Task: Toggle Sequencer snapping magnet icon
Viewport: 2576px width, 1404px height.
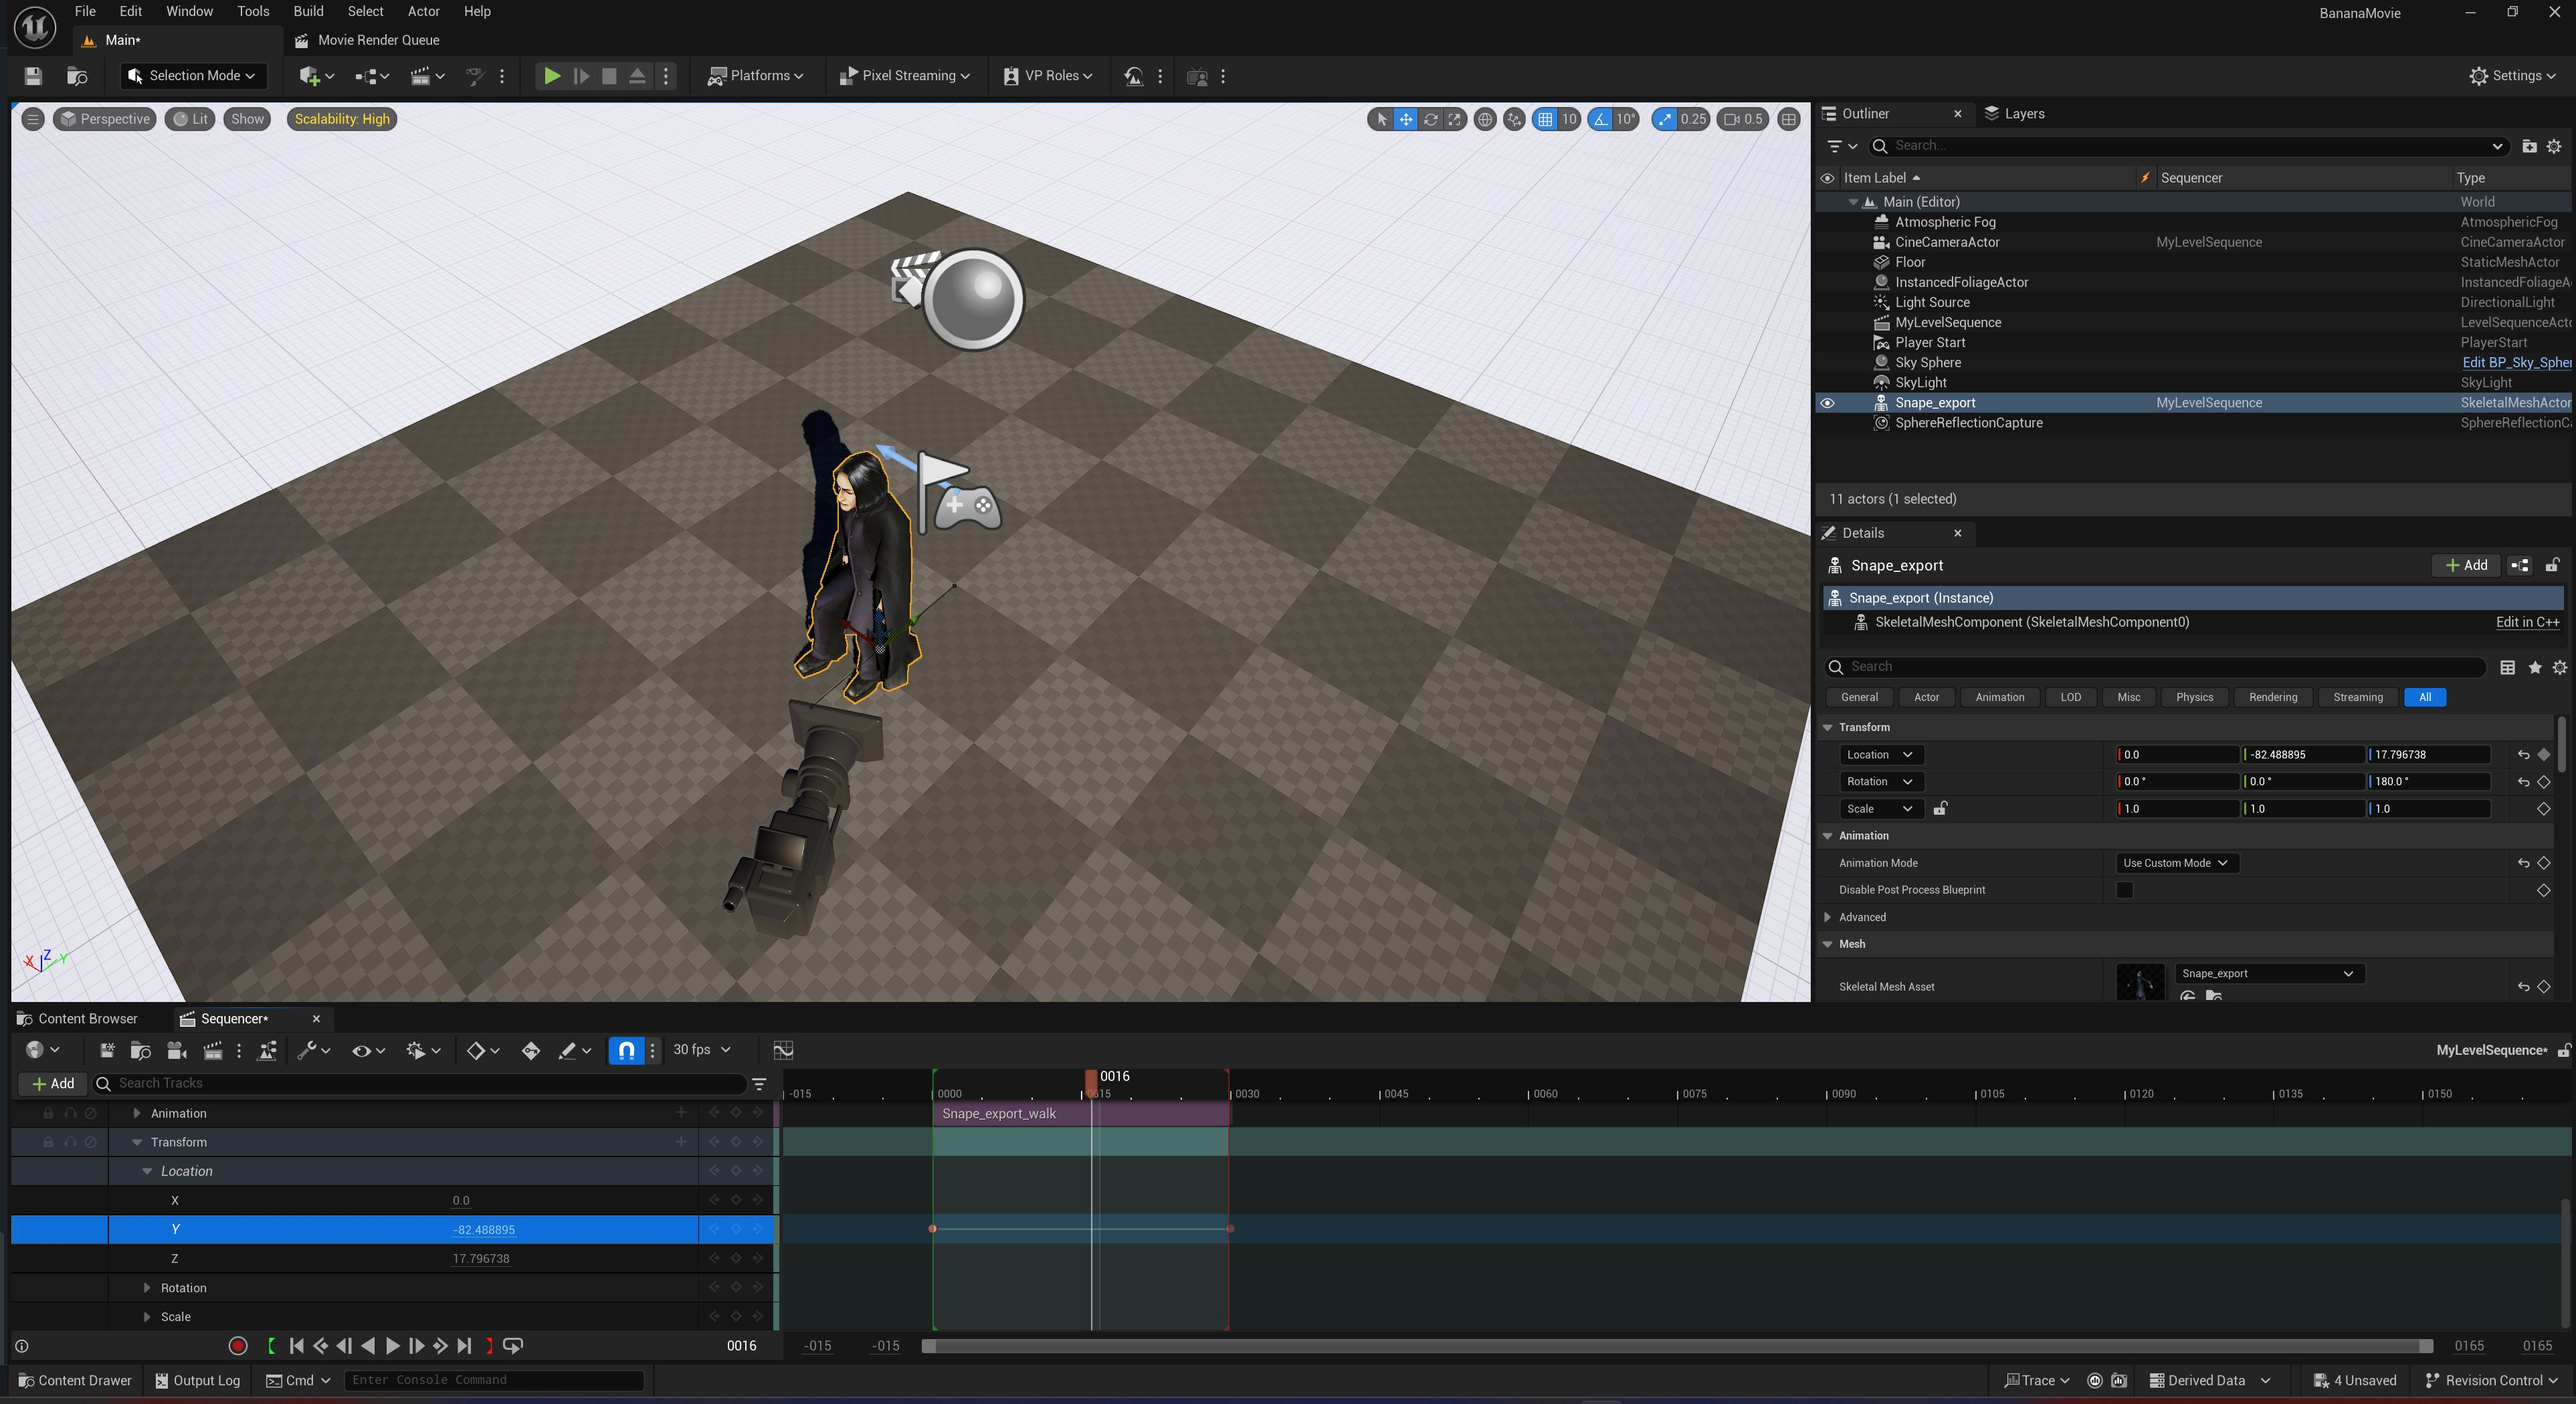Action: 626,1050
